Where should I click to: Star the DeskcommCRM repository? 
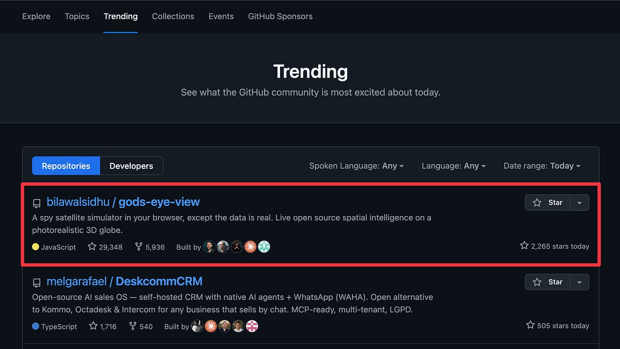click(x=547, y=282)
